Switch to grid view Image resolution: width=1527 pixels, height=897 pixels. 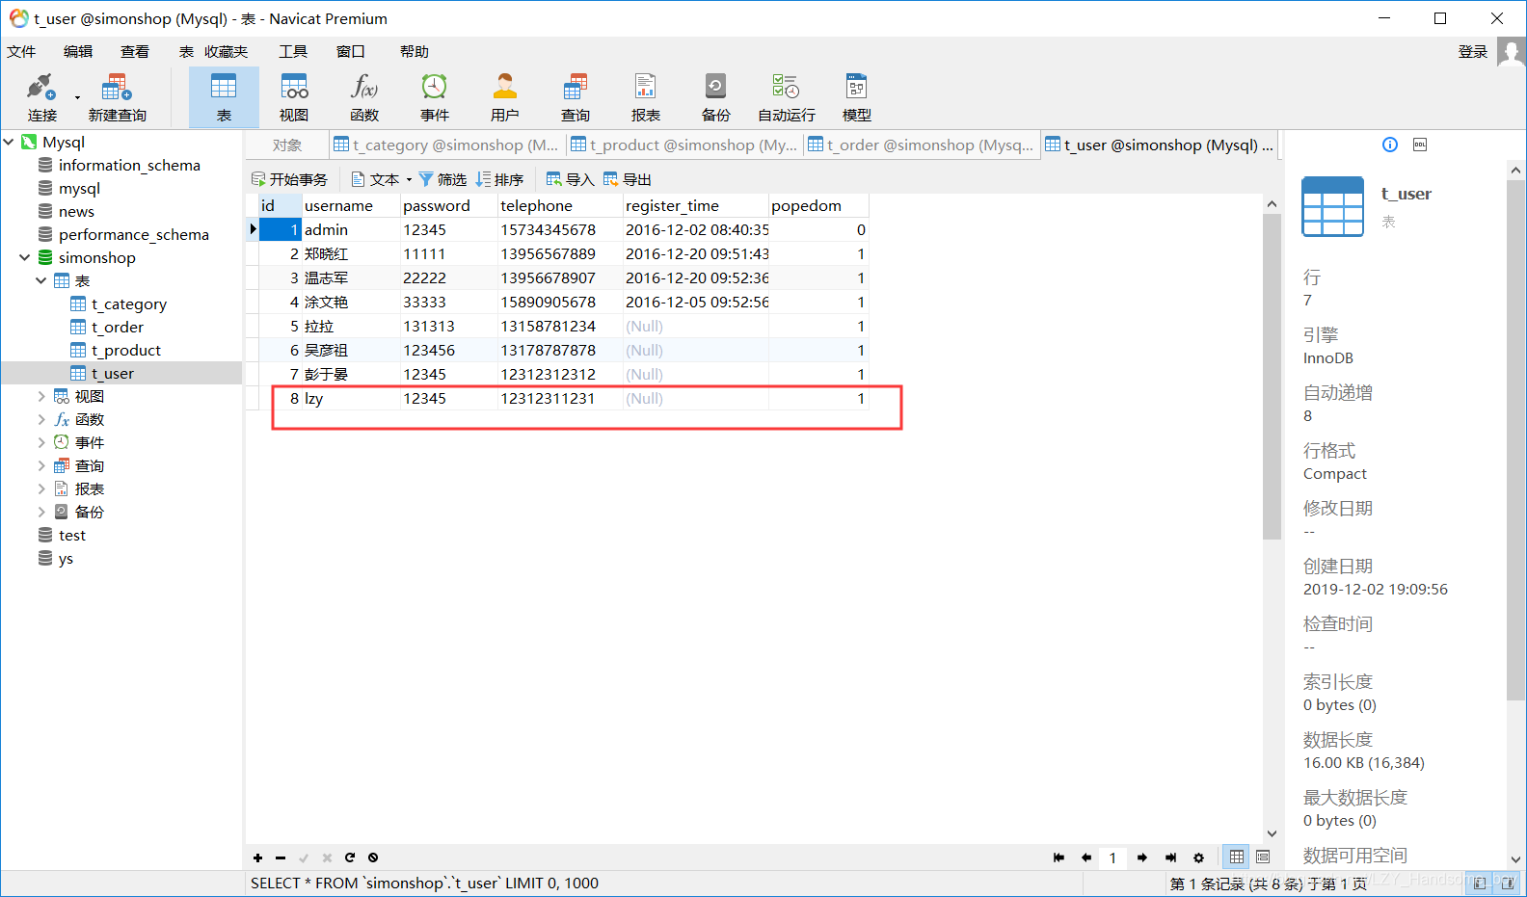(x=1237, y=857)
